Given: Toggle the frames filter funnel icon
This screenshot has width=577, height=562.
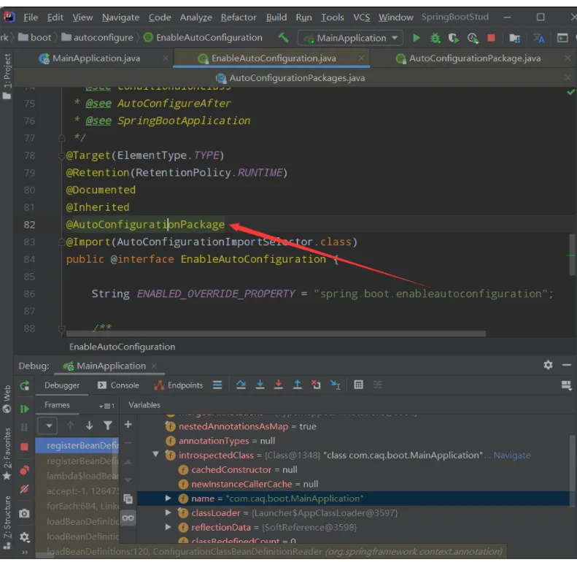Looking at the screenshot, I should (108, 426).
